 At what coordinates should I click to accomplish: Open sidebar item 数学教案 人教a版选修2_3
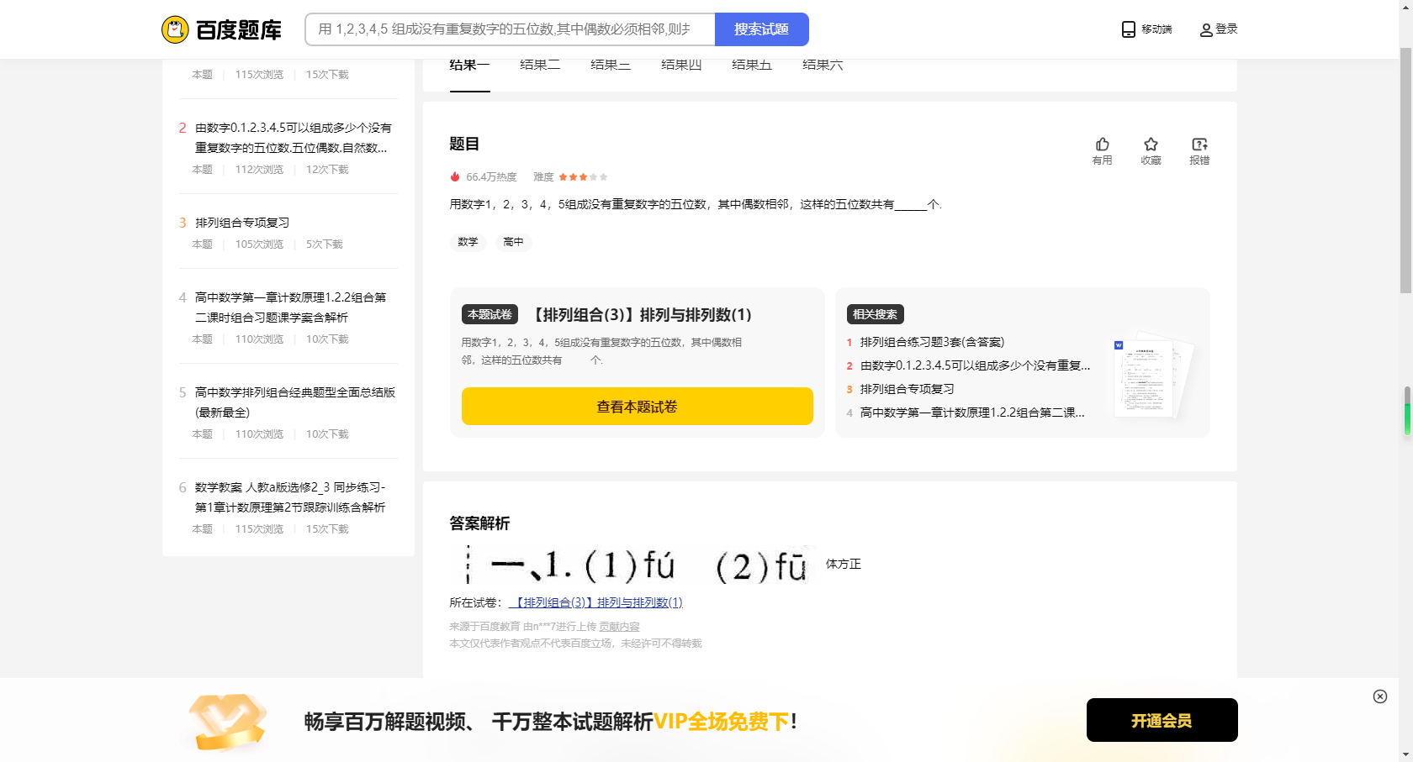[290, 497]
